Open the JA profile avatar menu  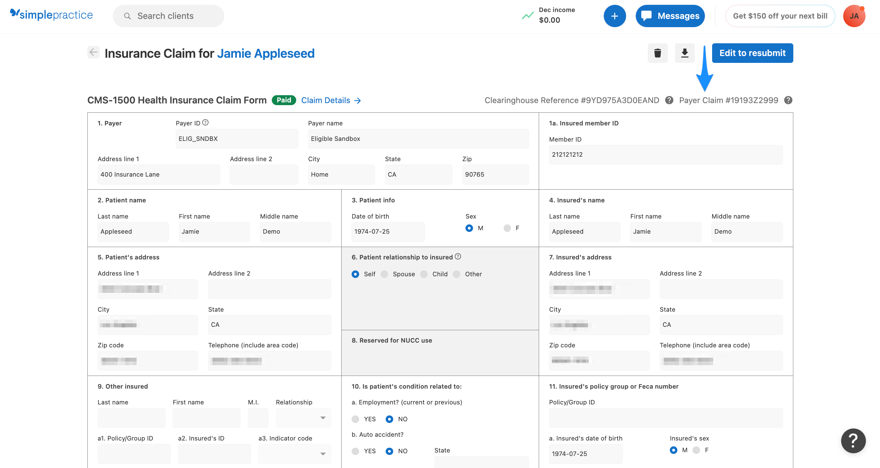(854, 15)
